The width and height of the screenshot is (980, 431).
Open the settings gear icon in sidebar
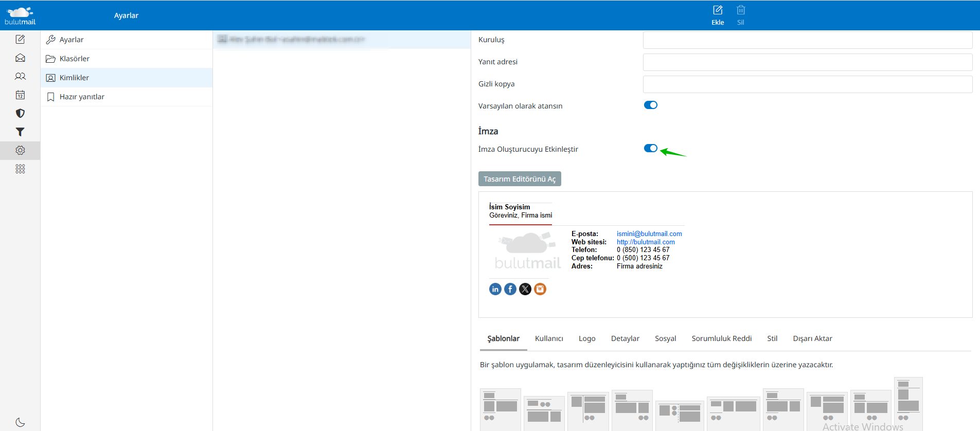tap(20, 150)
